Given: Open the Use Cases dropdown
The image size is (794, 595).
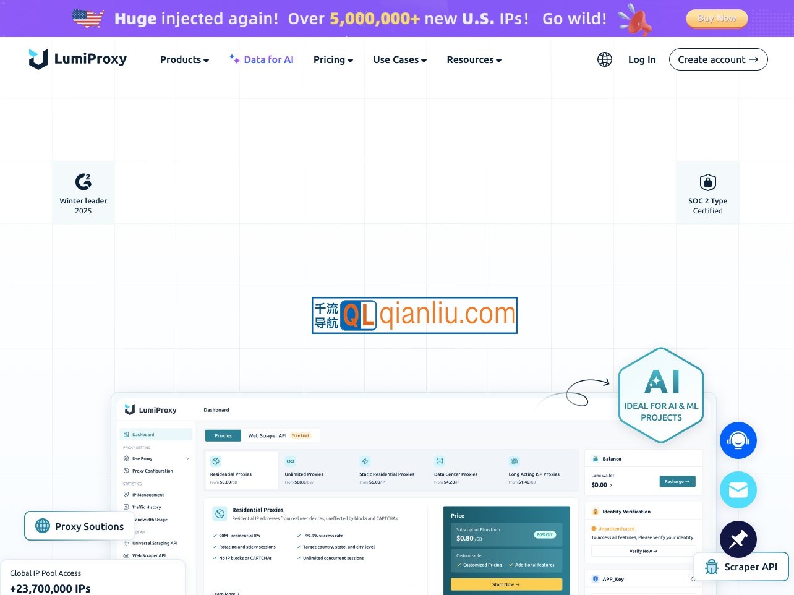Looking at the screenshot, I should pos(399,60).
